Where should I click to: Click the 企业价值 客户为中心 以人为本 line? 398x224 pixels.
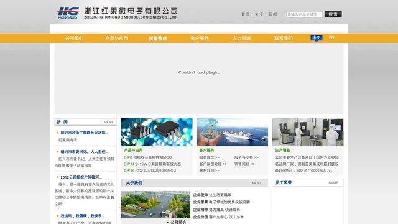[218, 217]
